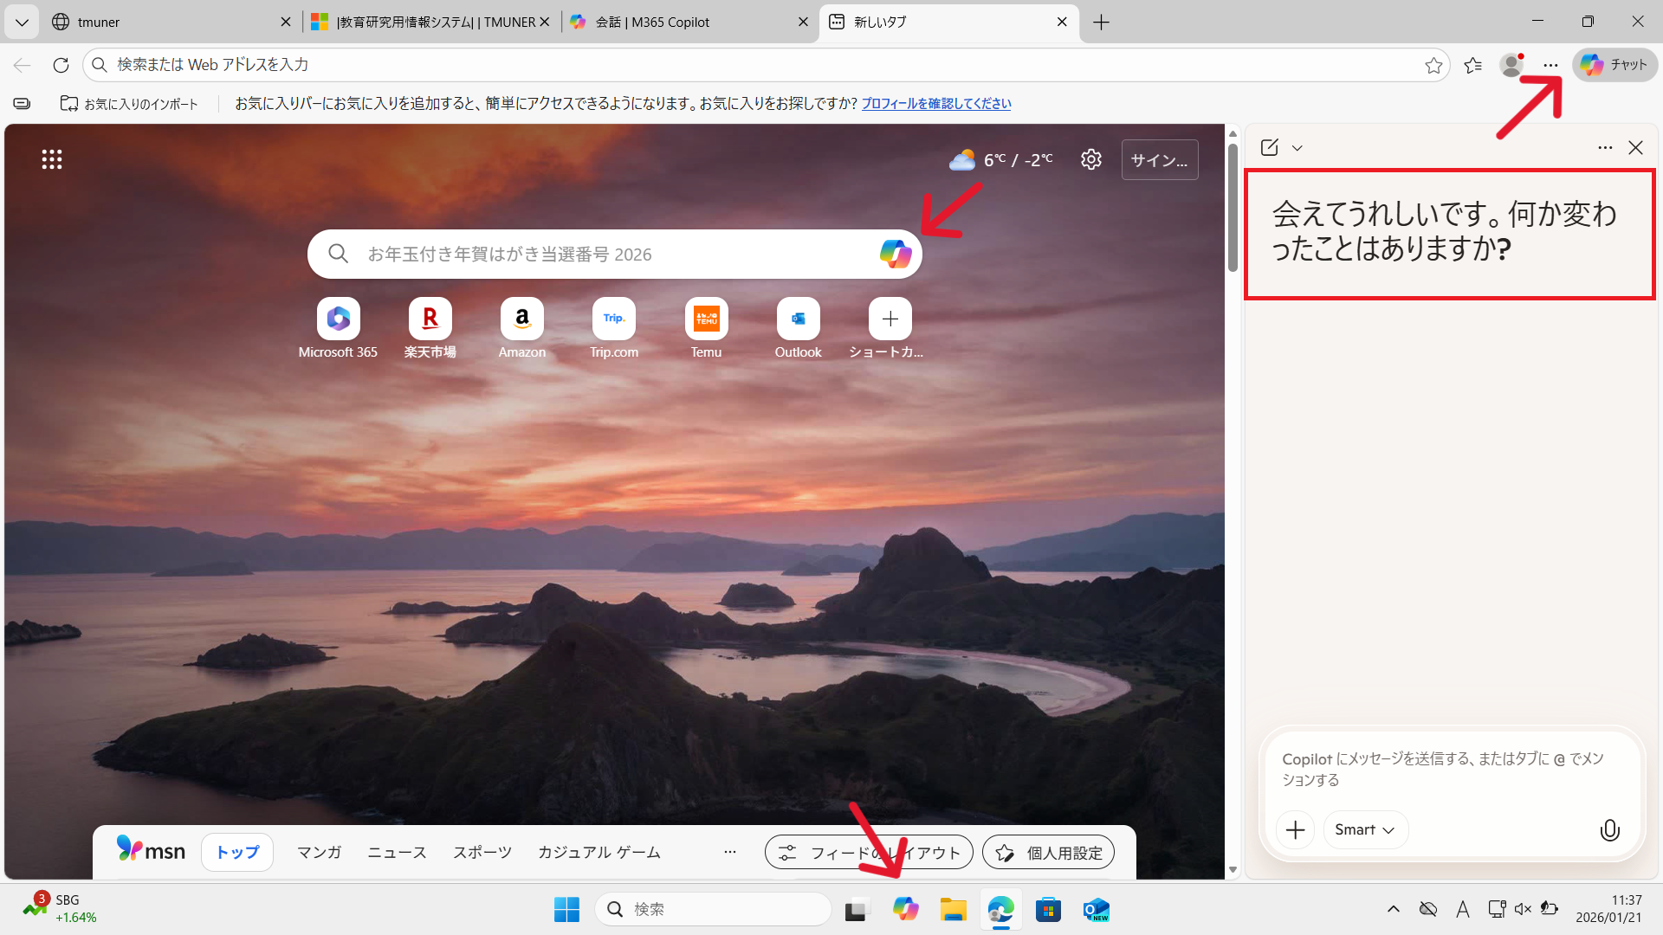Open the apps grid launcher icon
The width and height of the screenshot is (1663, 935).
[x=52, y=159]
